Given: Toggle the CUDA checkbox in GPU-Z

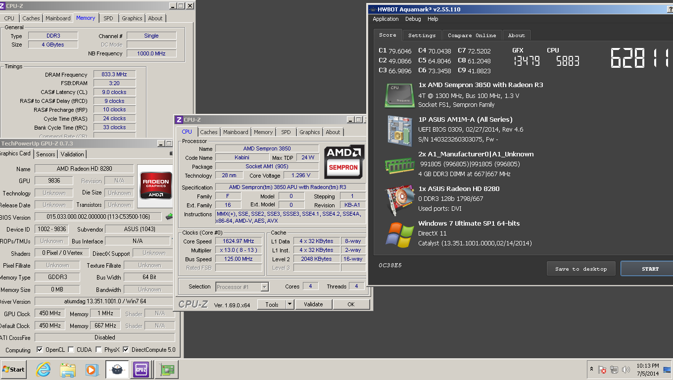Looking at the screenshot, I should tap(71, 350).
